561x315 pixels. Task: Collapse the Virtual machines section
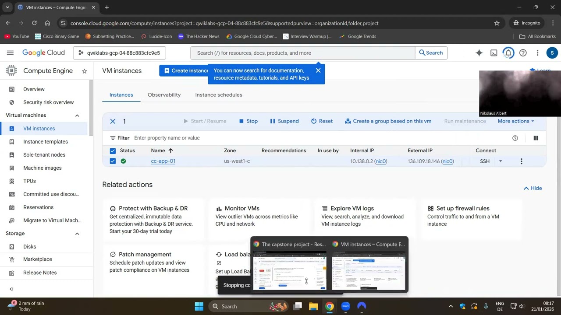(x=77, y=115)
